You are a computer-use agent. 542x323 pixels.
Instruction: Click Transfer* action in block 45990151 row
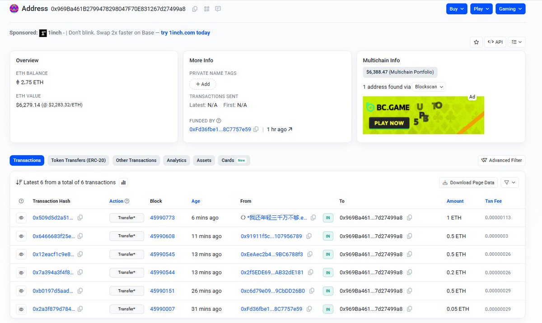[x=126, y=291]
